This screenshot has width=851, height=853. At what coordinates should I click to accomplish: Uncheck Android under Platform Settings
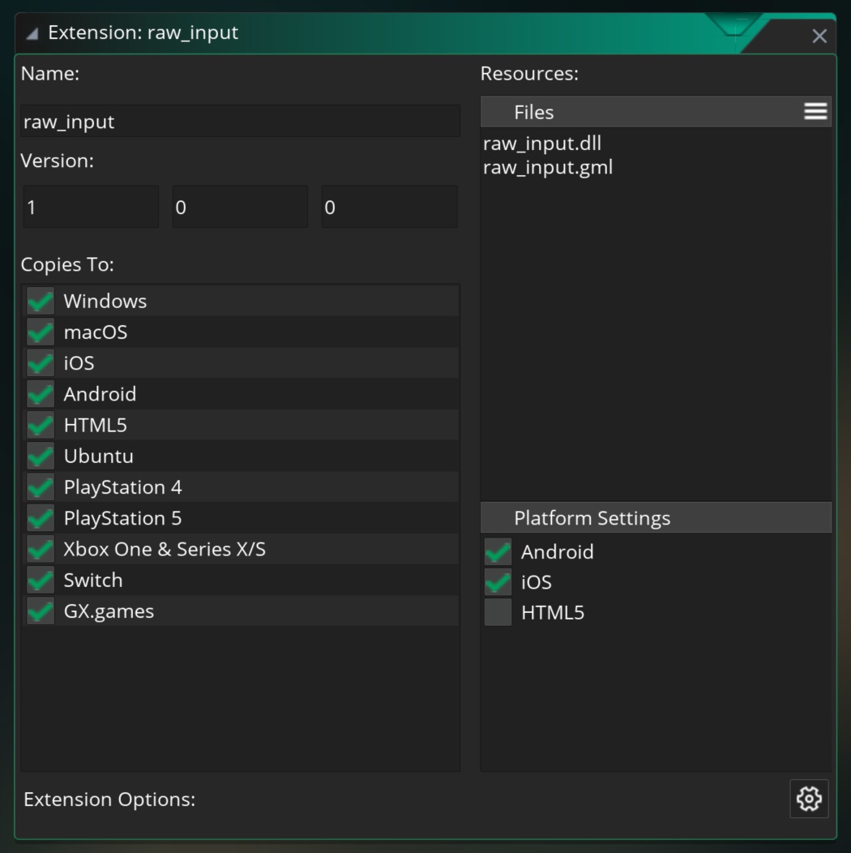(x=498, y=552)
